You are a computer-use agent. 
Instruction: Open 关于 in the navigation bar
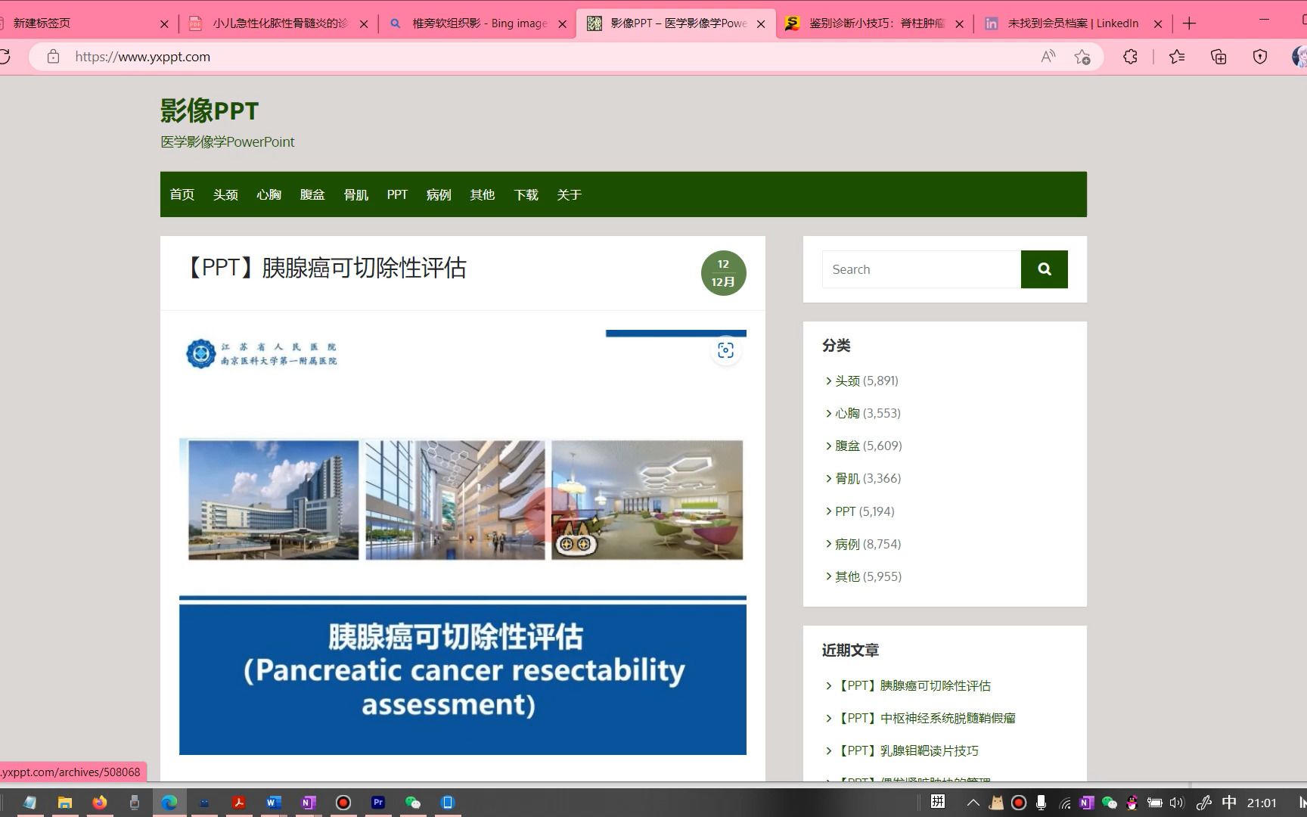pyautogui.click(x=570, y=194)
